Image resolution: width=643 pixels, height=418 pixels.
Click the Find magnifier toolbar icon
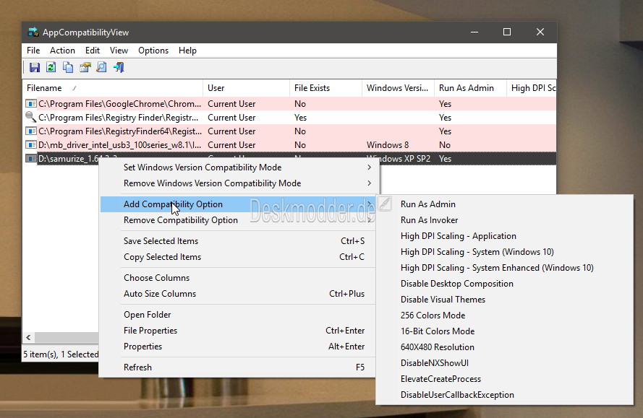point(101,68)
